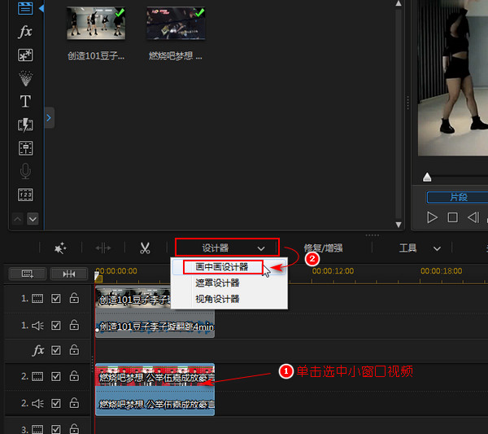Click 00:00:12:00 on the timeline ruler

(x=333, y=271)
